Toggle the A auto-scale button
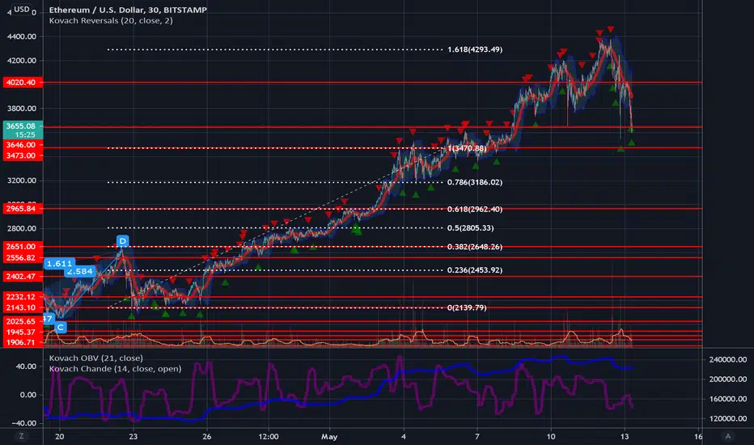 [727, 436]
